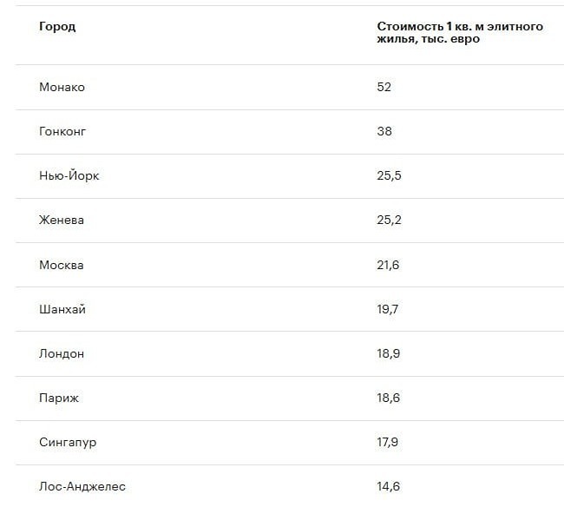Click the value 19,7 for Шанхай
Viewport: 564px width, 507px height.
click(x=388, y=309)
